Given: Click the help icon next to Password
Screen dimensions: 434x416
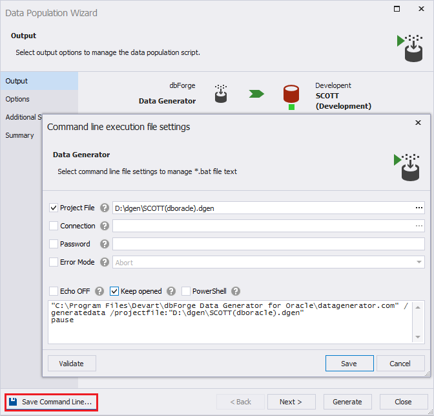Looking at the screenshot, I should tap(105, 244).
